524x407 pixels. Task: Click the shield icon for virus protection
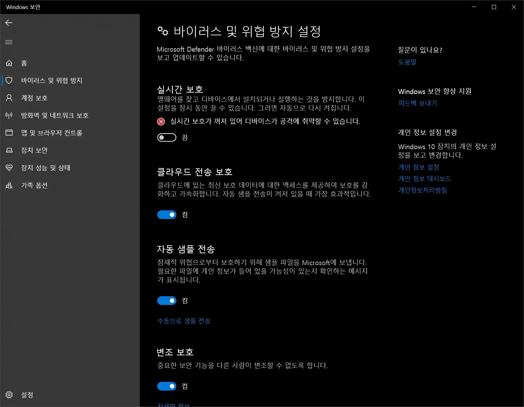coord(9,80)
